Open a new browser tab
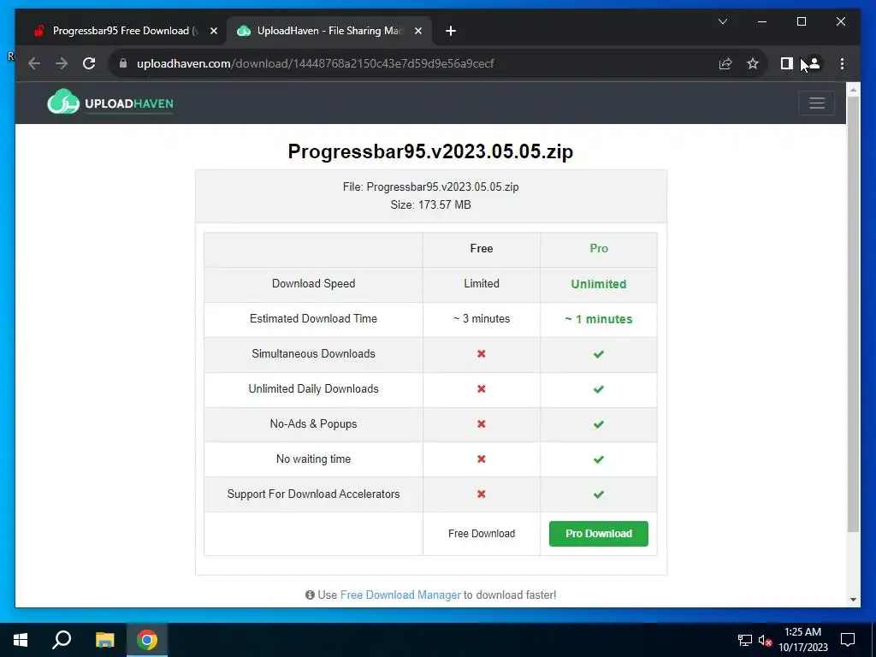This screenshot has width=876, height=657. point(451,32)
